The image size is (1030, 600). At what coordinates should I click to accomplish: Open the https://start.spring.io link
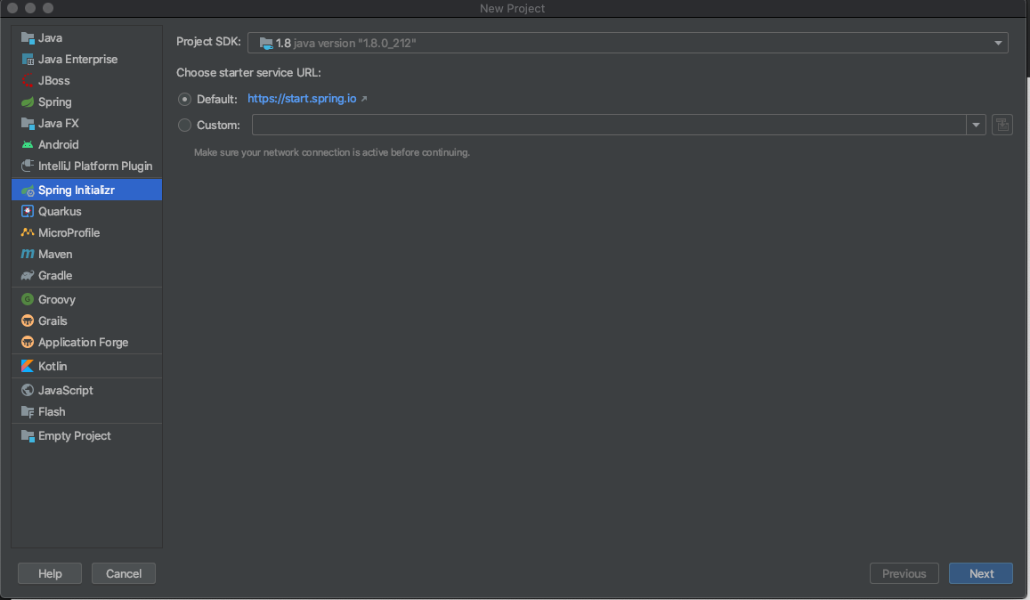302,99
